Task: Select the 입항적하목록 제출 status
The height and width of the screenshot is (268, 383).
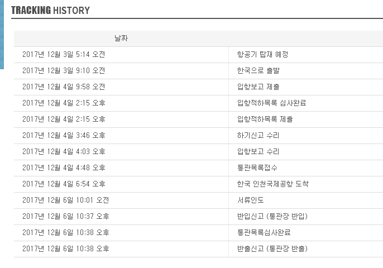Action: [265, 119]
